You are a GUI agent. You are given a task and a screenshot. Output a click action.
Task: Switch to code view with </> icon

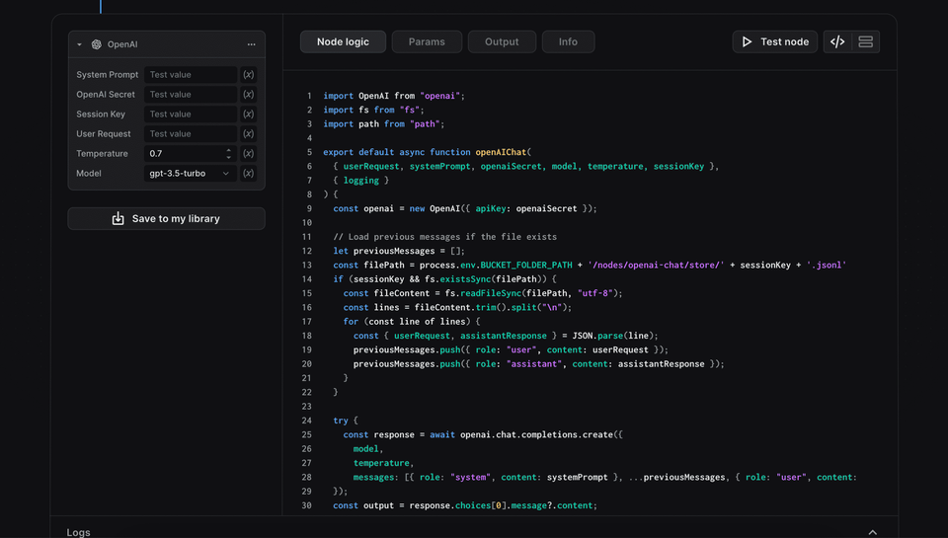coord(837,41)
